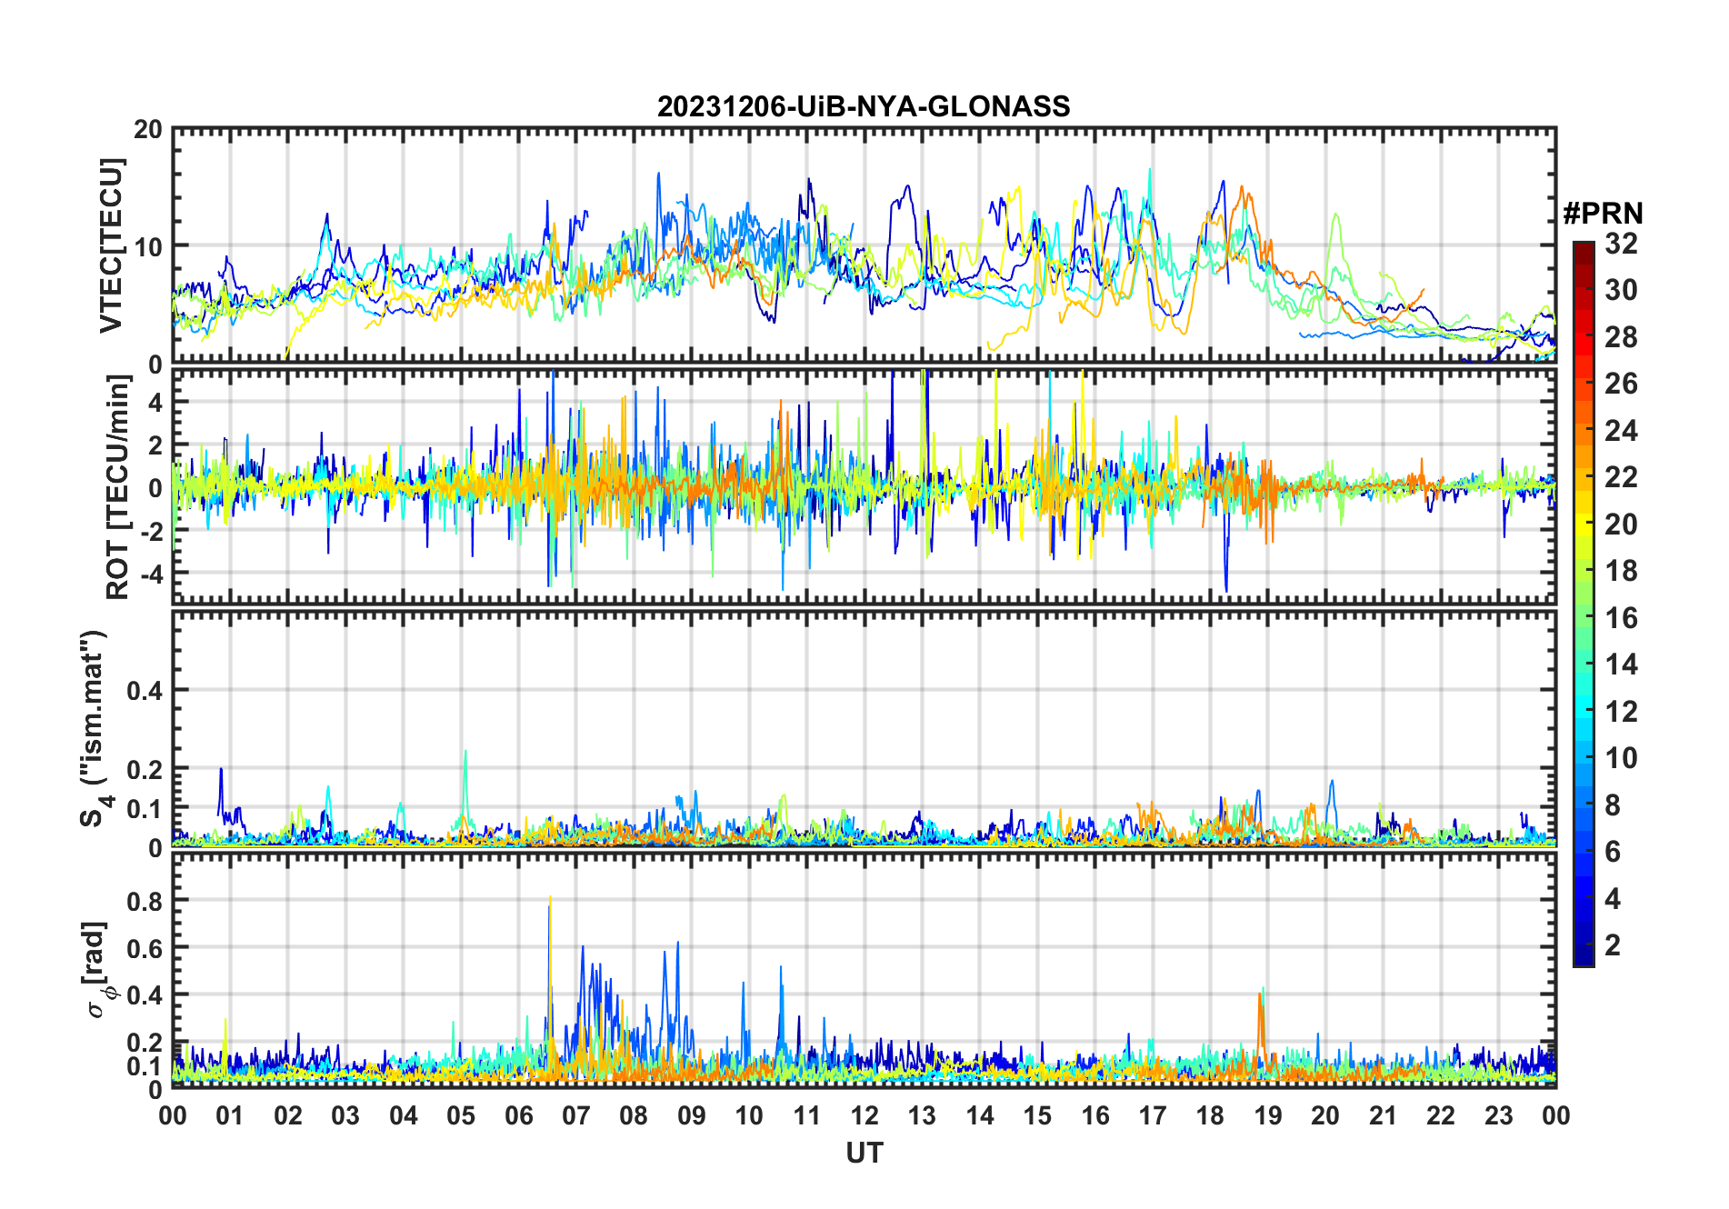The image size is (1729, 1209).
Task: Click x-axis tick label 12
Action: pyautogui.click(x=864, y=1116)
